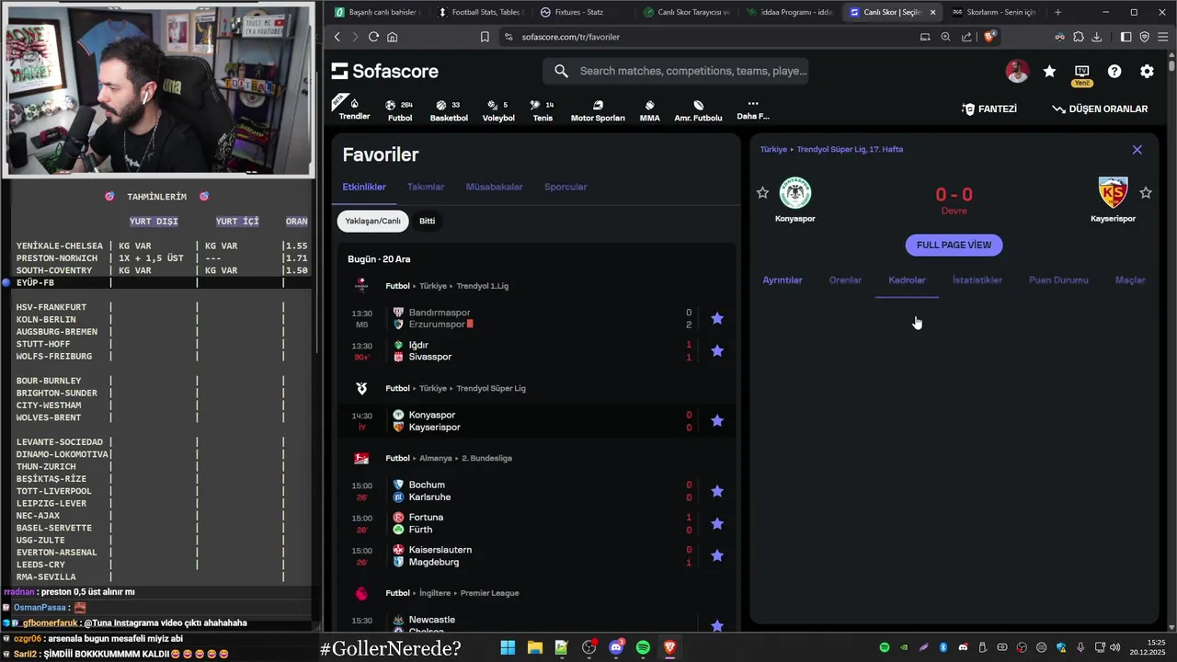Open the Trendler sports category
This screenshot has width=1177, height=662.
tap(354, 108)
